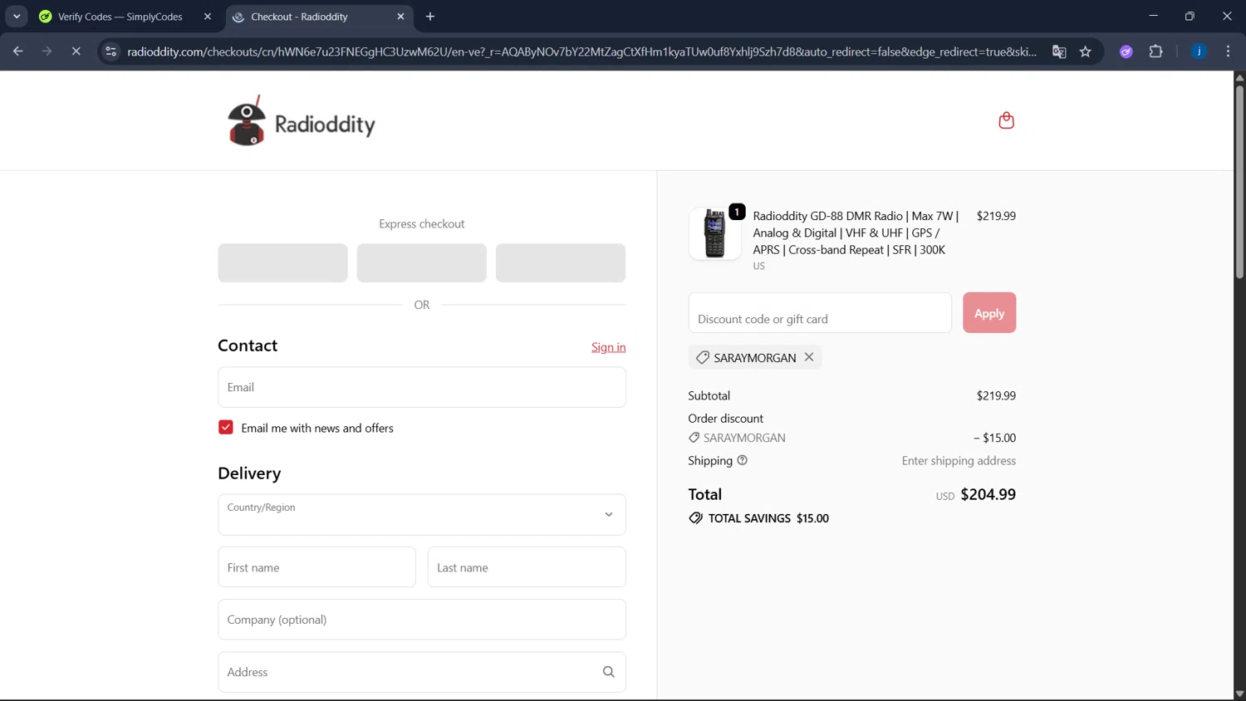The image size is (1246, 701).
Task: Go back to the previous page
Action: coord(18,51)
